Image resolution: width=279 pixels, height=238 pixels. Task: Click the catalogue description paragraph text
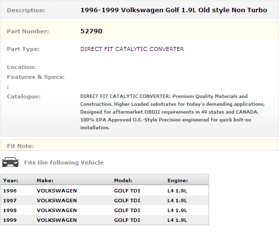[x=172, y=112]
